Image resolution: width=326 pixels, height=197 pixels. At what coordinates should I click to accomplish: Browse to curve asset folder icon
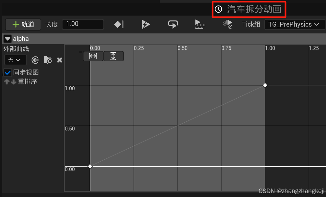(48, 60)
